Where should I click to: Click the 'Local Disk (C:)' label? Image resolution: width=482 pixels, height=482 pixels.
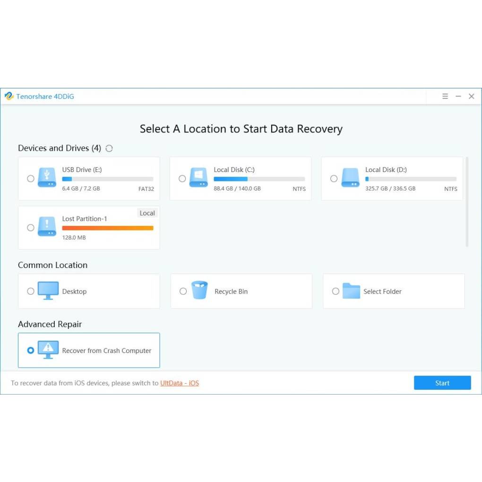click(x=234, y=170)
